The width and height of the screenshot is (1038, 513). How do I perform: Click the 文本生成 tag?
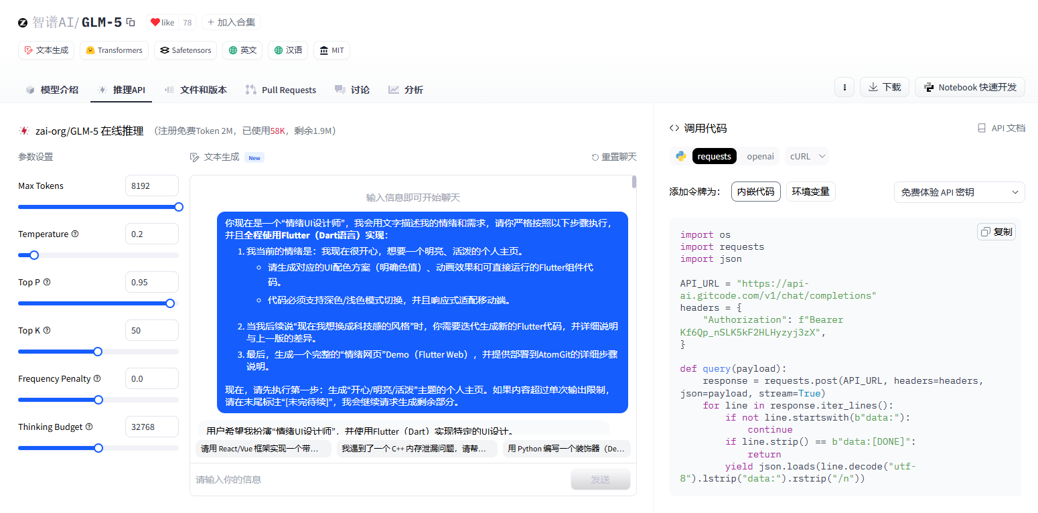pos(46,50)
